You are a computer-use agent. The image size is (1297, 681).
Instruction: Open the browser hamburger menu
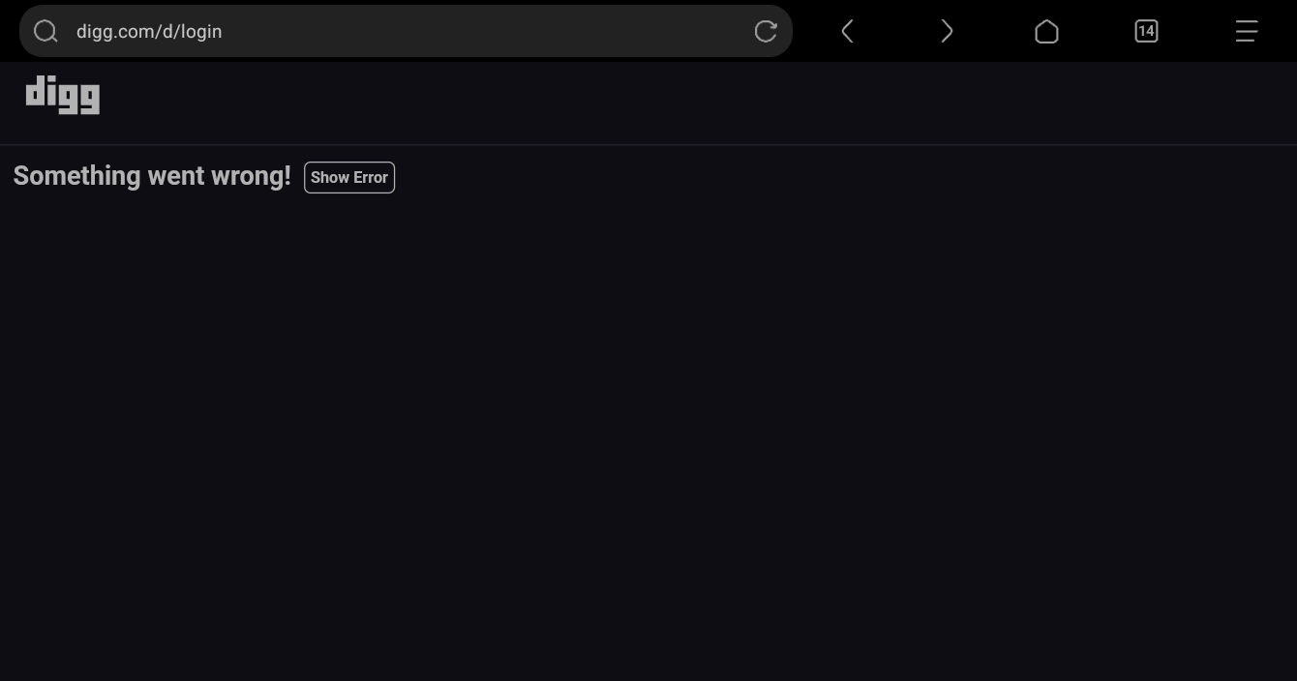point(1246,31)
